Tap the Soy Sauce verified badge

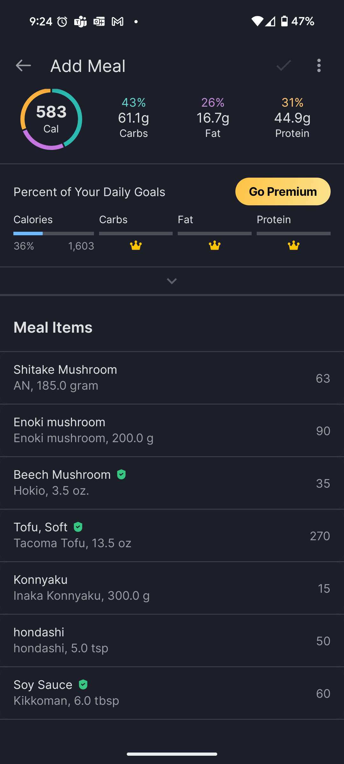[x=83, y=684]
